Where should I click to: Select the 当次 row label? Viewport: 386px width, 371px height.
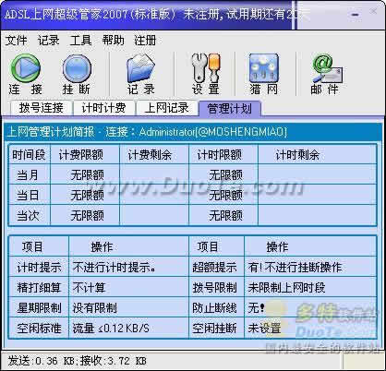click(x=28, y=216)
